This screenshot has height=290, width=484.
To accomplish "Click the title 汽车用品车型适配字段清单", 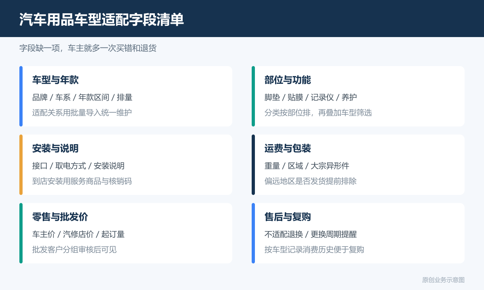I will click(102, 19).
